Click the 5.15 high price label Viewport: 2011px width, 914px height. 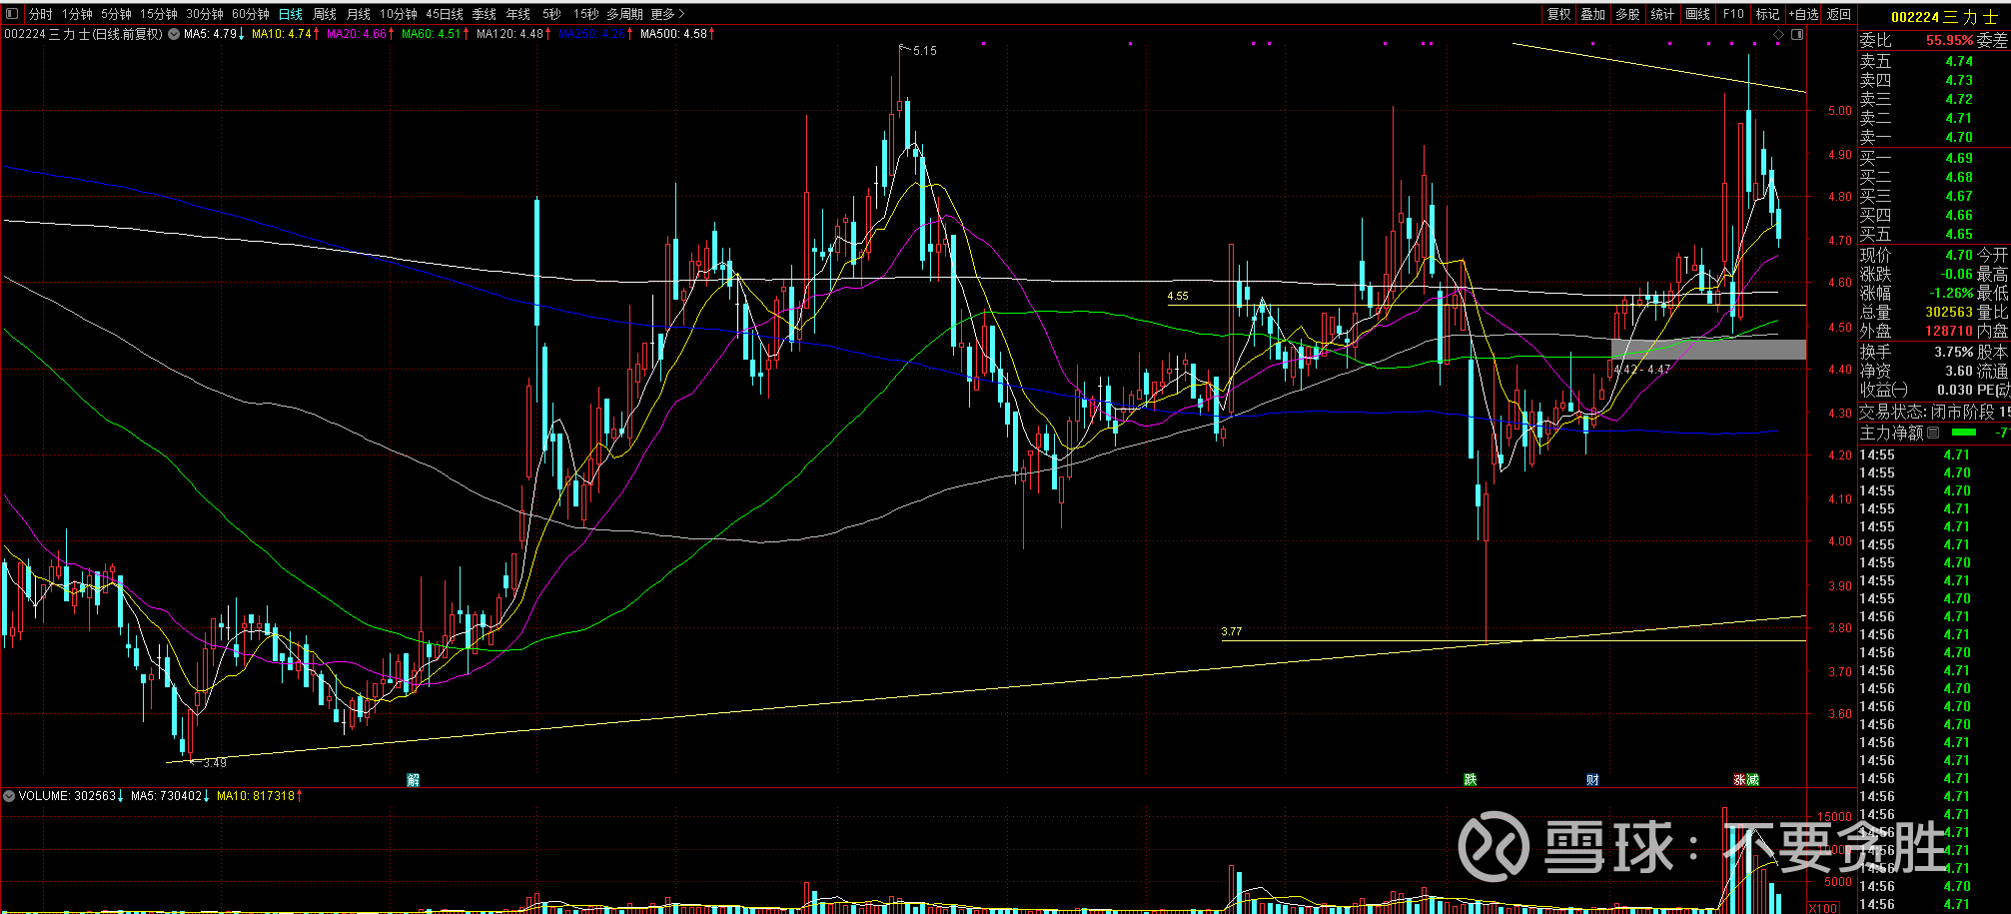point(925,51)
